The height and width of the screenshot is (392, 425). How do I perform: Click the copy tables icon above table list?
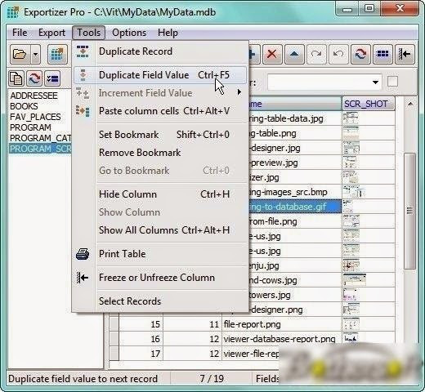(16, 78)
